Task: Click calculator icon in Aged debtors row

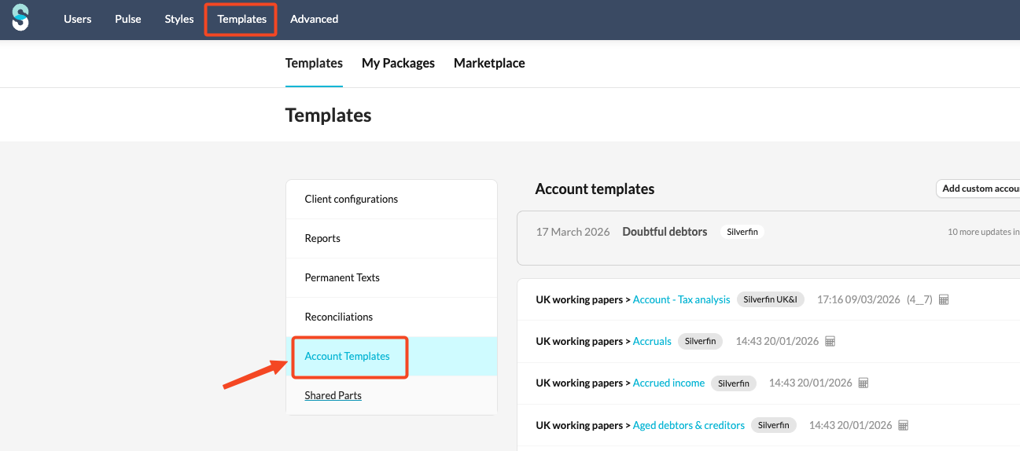Action: pos(903,425)
